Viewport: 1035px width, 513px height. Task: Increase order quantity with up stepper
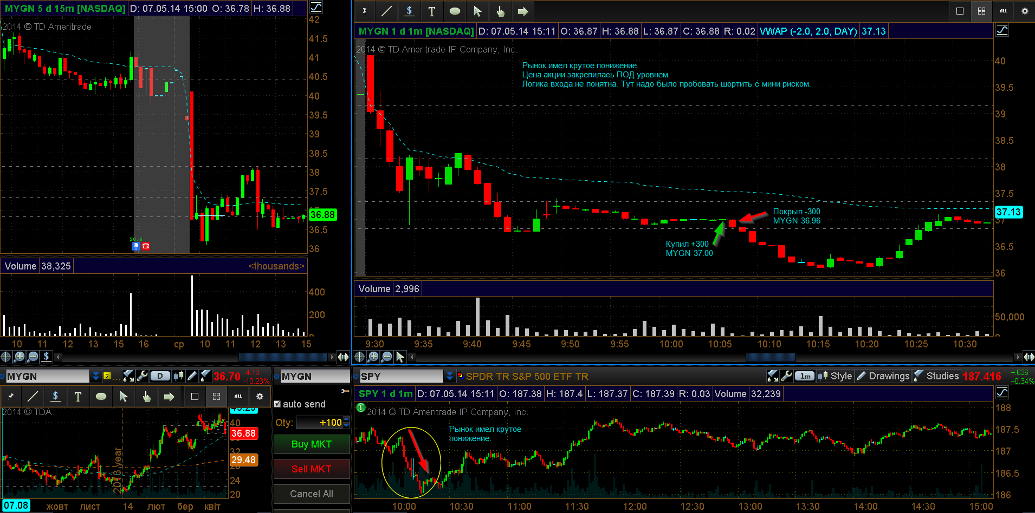pyautogui.click(x=346, y=419)
